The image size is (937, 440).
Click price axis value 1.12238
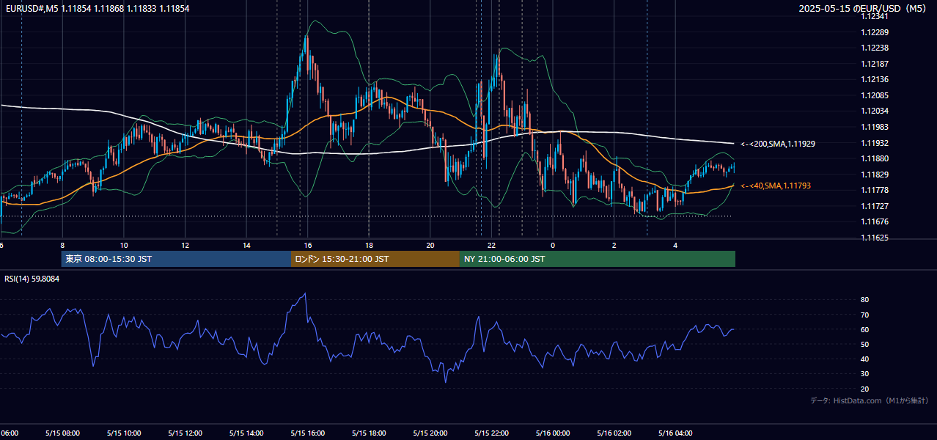875,48
